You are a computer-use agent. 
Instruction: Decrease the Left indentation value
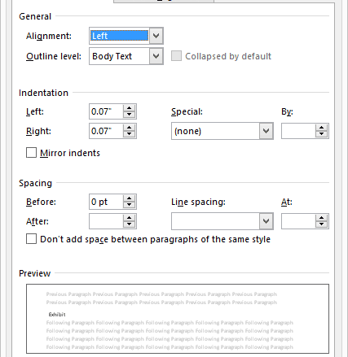(x=130, y=115)
